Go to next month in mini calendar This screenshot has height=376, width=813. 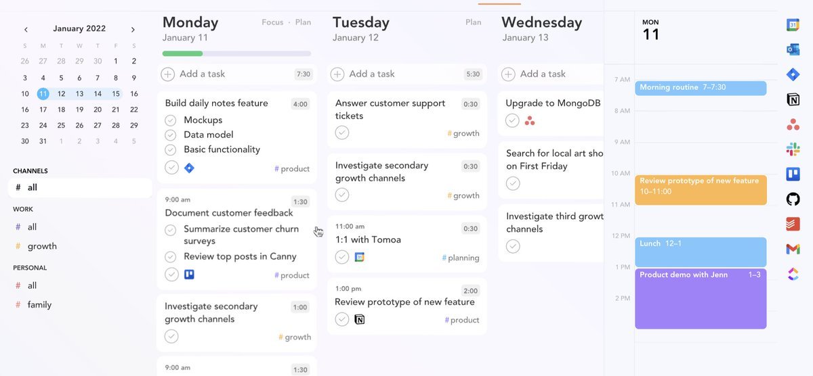[x=133, y=29]
